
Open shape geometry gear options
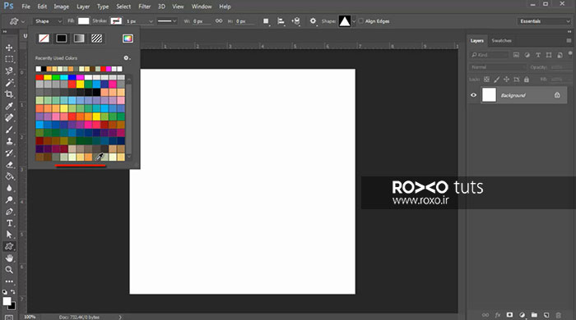click(x=313, y=21)
